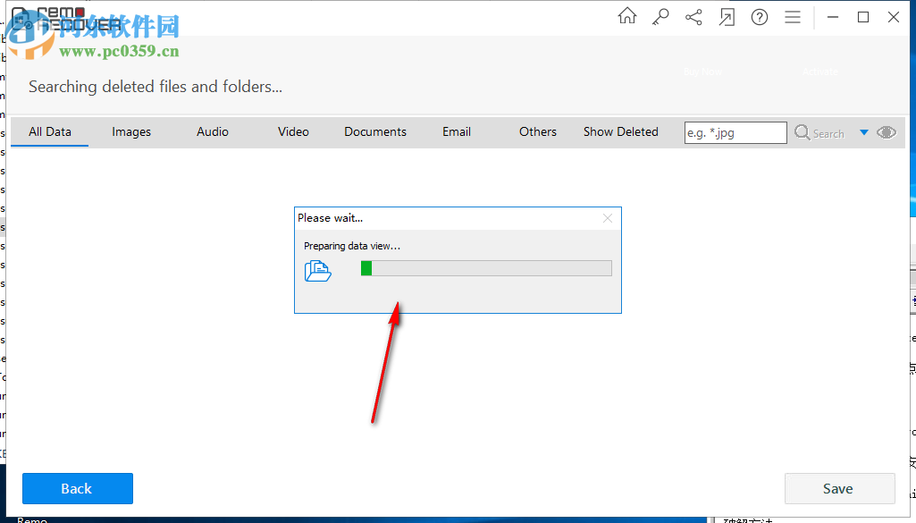The height and width of the screenshot is (523, 916).
Task: Click the share icon in title bar
Action: click(x=693, y=17)
